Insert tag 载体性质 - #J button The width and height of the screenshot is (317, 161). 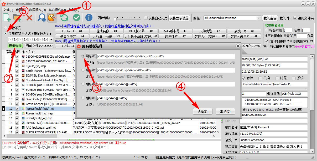click(175, 36)
